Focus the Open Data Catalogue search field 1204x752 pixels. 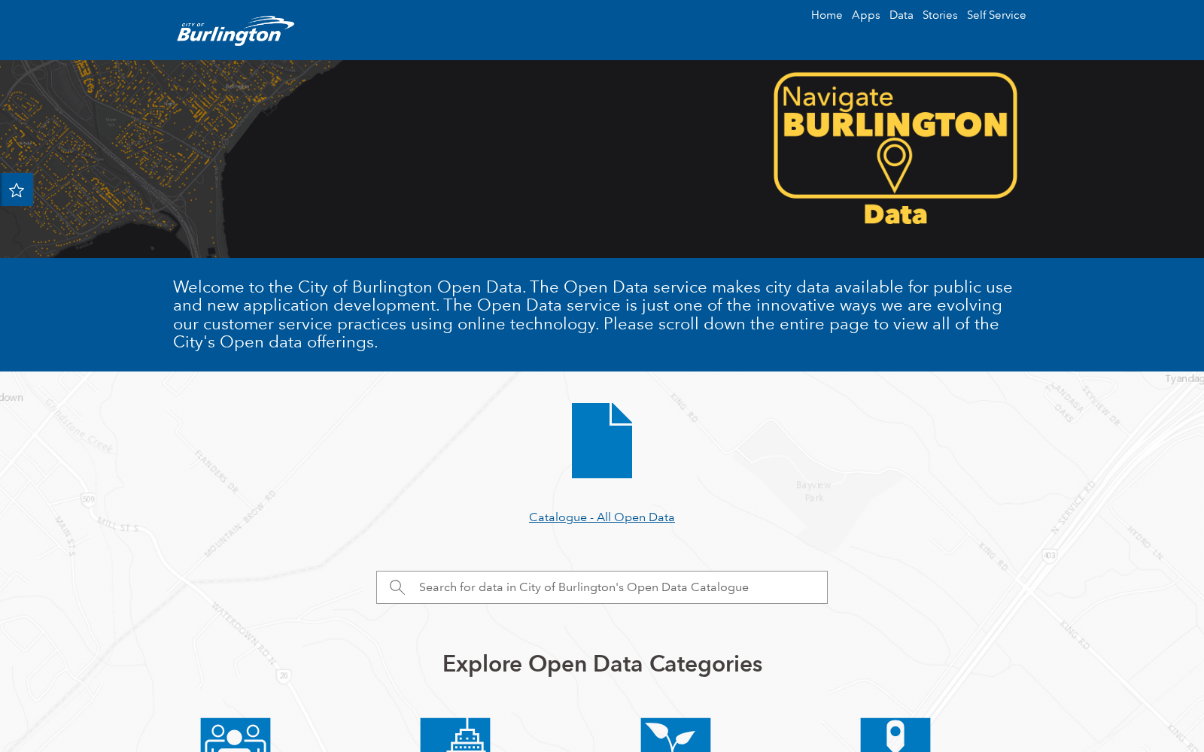point(602,587)
